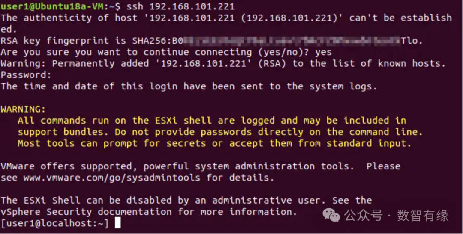Click the "Password:" prompt line
The width and height of the screenshot is (463, 234).
click(x=26, y=75)
